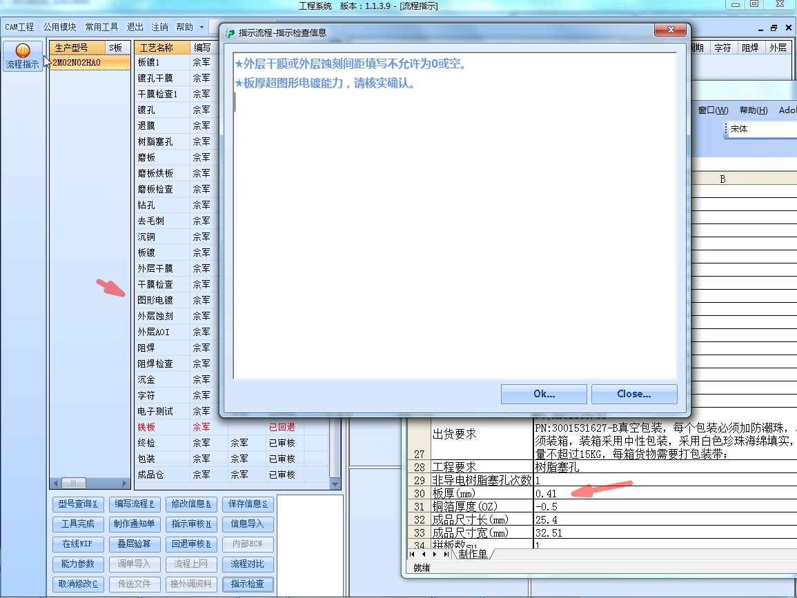Click the 铜箔厚度 value -0.5 cell

click(x=665, y=507)
